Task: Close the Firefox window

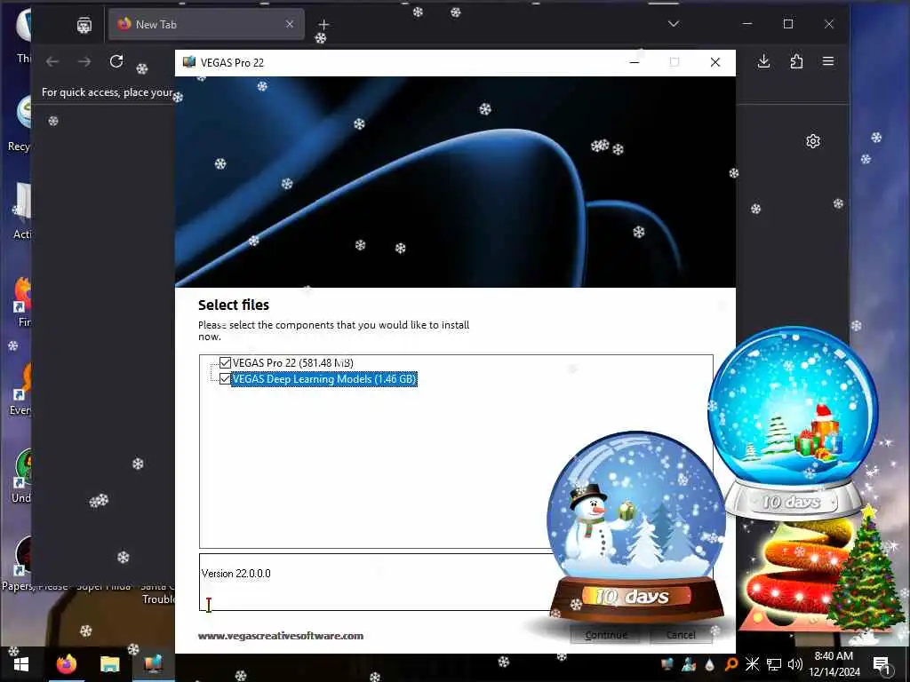Action: click(829, 24)
